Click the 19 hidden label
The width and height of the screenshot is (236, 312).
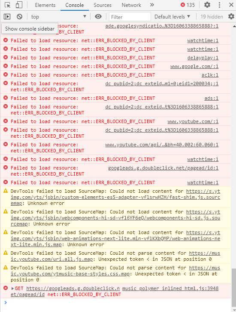212,17
